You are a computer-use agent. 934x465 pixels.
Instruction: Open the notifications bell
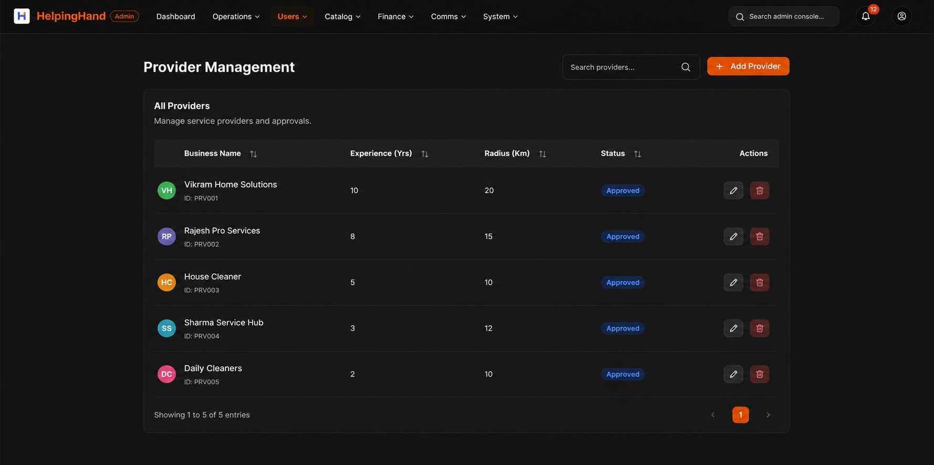point(866,16)
